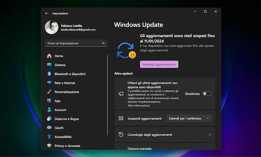Screen dimensions: 261x157
Task: Click the profile picture avatar
Action: click(x=51, y=27)
